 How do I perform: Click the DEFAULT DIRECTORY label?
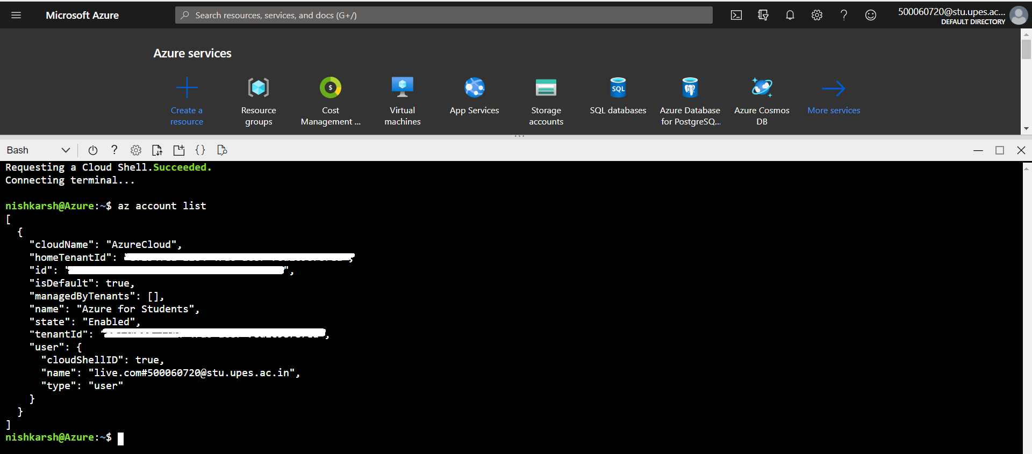tap(973, 22)
